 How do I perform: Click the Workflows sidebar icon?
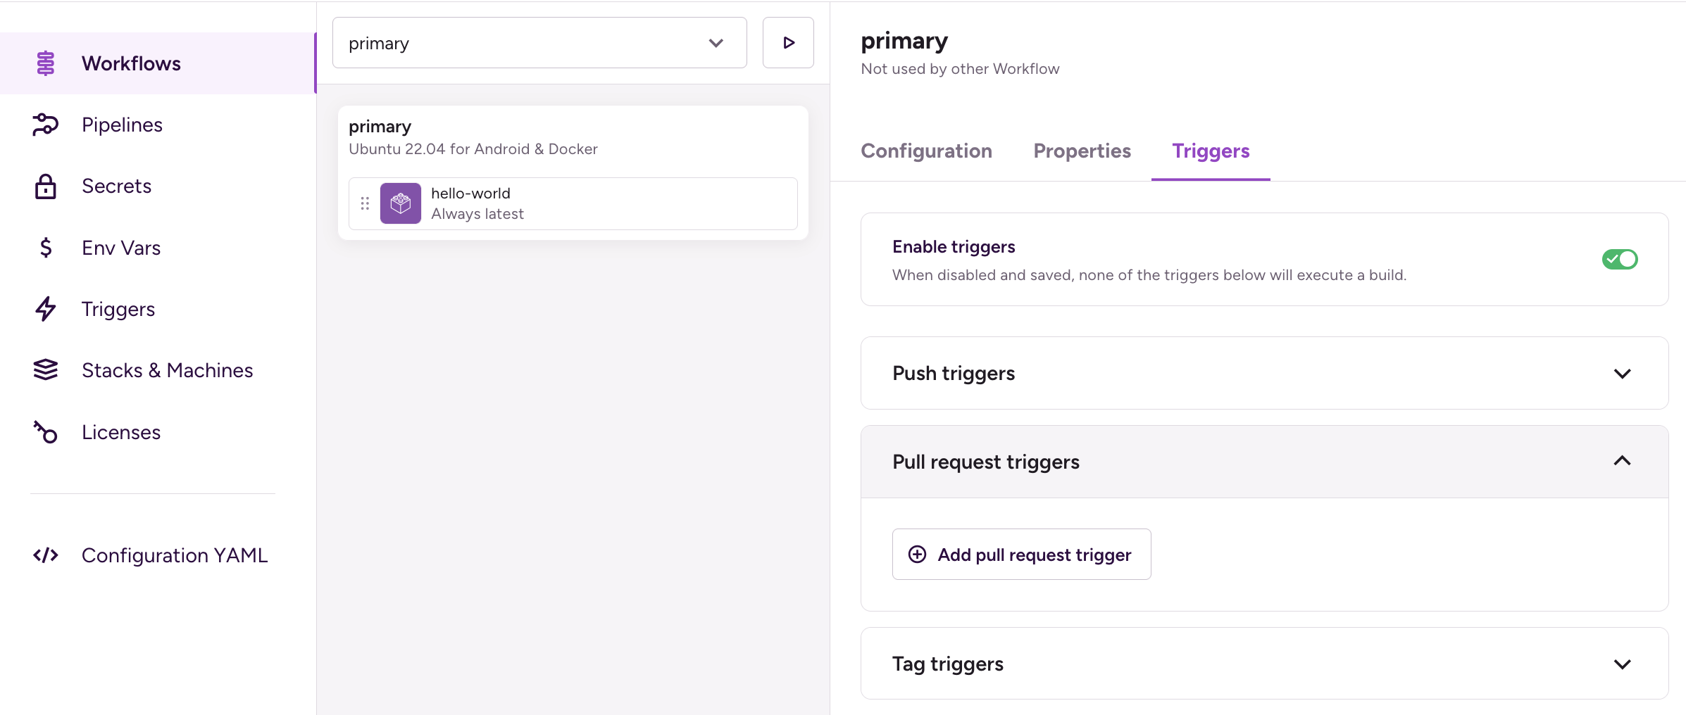(46, 63)
